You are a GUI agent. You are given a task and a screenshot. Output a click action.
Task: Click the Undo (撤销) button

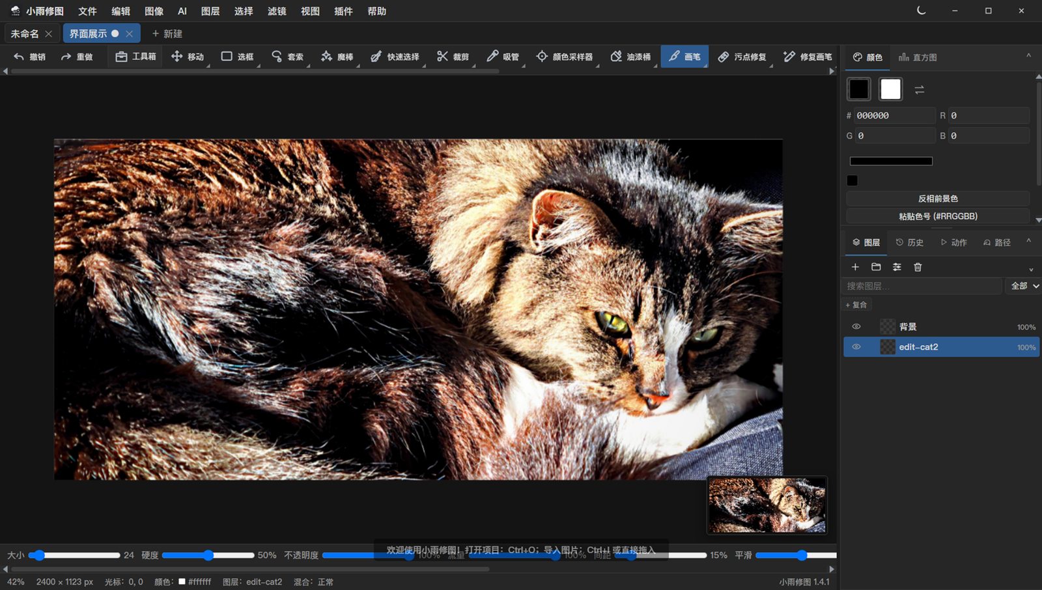coord(29,57)
